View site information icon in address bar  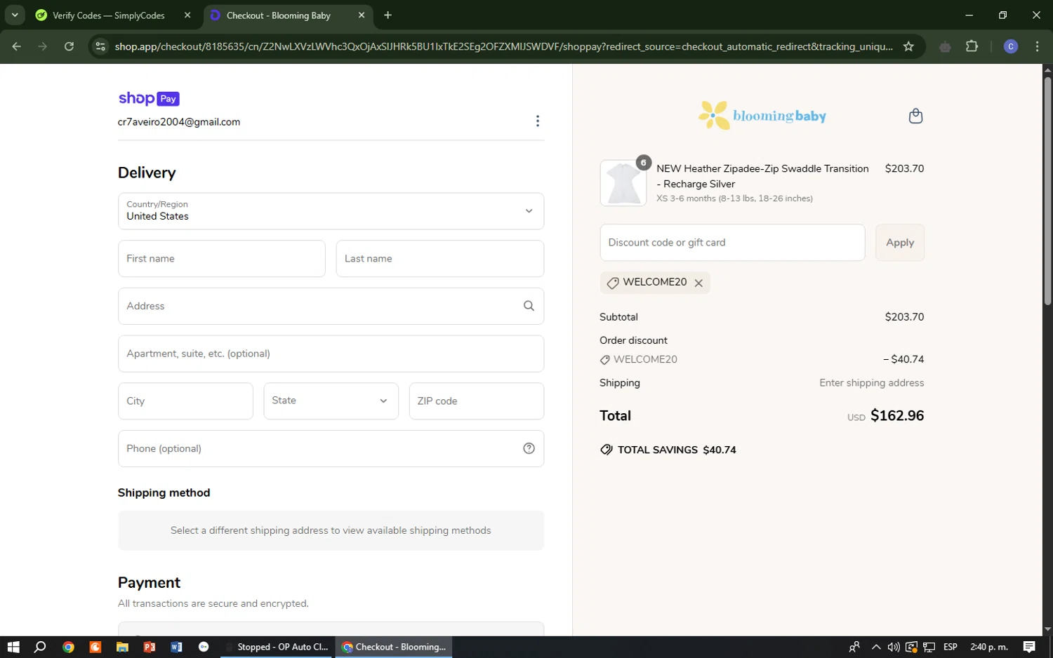[x=100, y=46]
